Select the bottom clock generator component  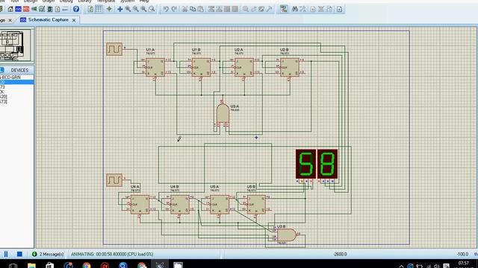pyautogui.click(x=114, y=180)
